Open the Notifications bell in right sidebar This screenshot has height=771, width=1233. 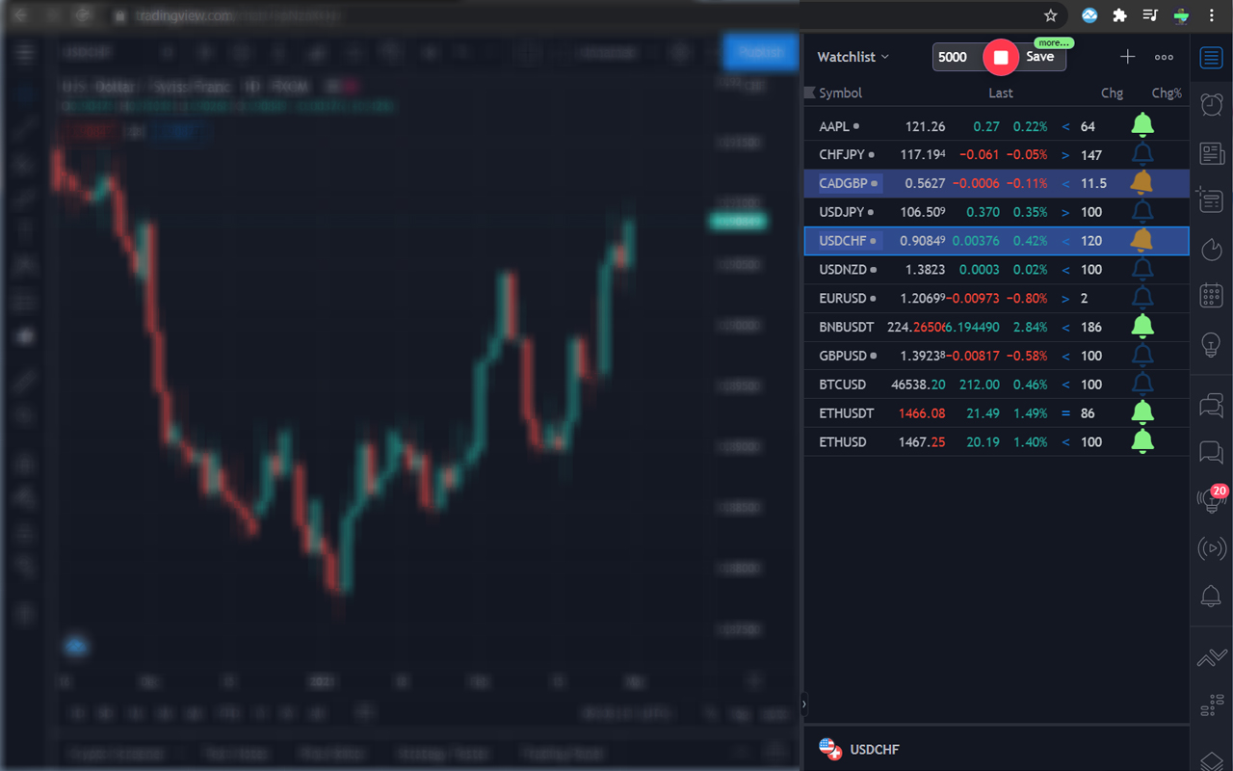pyautogui.click(x=1211, y=596)
